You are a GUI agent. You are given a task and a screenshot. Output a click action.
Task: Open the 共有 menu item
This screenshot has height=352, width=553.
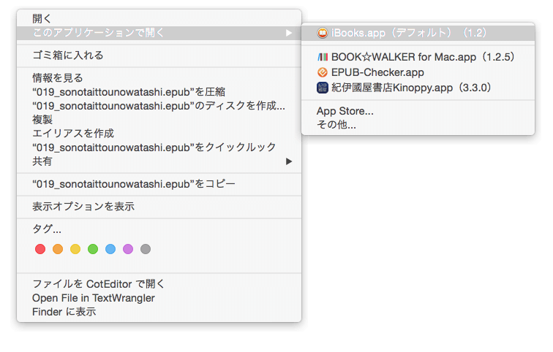coord(159,161)
